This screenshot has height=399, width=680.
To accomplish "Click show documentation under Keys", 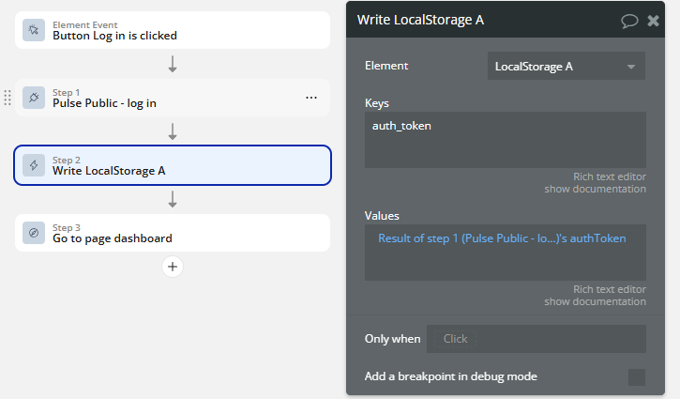I will coord(595,189).
